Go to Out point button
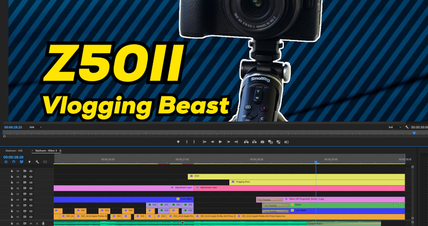 236,142
